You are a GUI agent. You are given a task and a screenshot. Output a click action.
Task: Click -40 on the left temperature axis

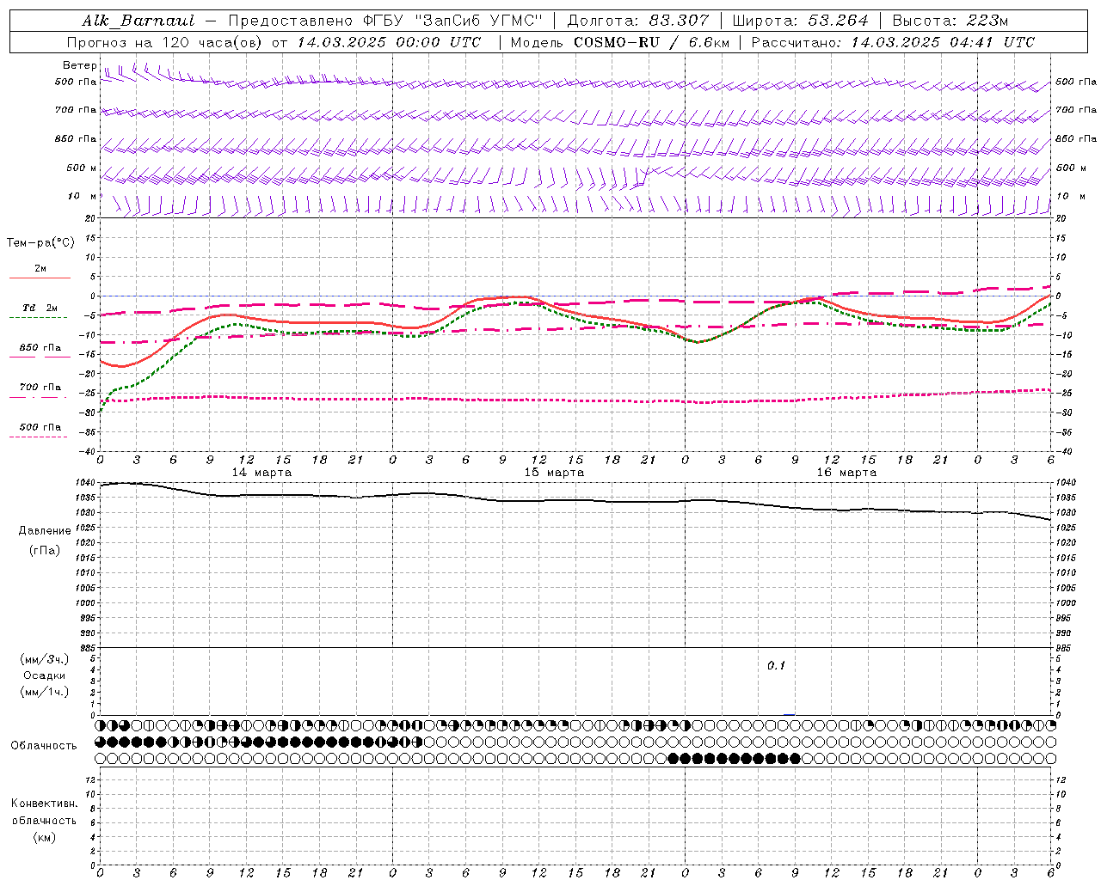89,451
